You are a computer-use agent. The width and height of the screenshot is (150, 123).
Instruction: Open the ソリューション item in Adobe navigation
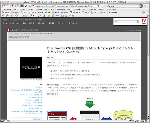[x=15, y=23]
